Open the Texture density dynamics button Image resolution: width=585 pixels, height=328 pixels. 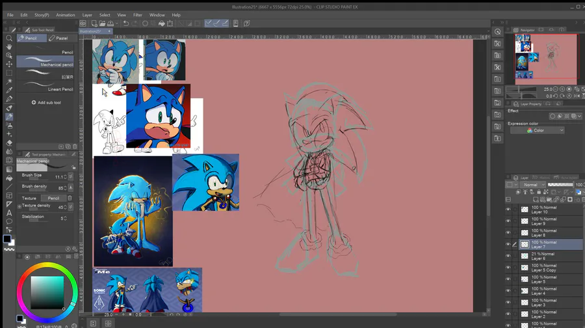pos(70,207)
